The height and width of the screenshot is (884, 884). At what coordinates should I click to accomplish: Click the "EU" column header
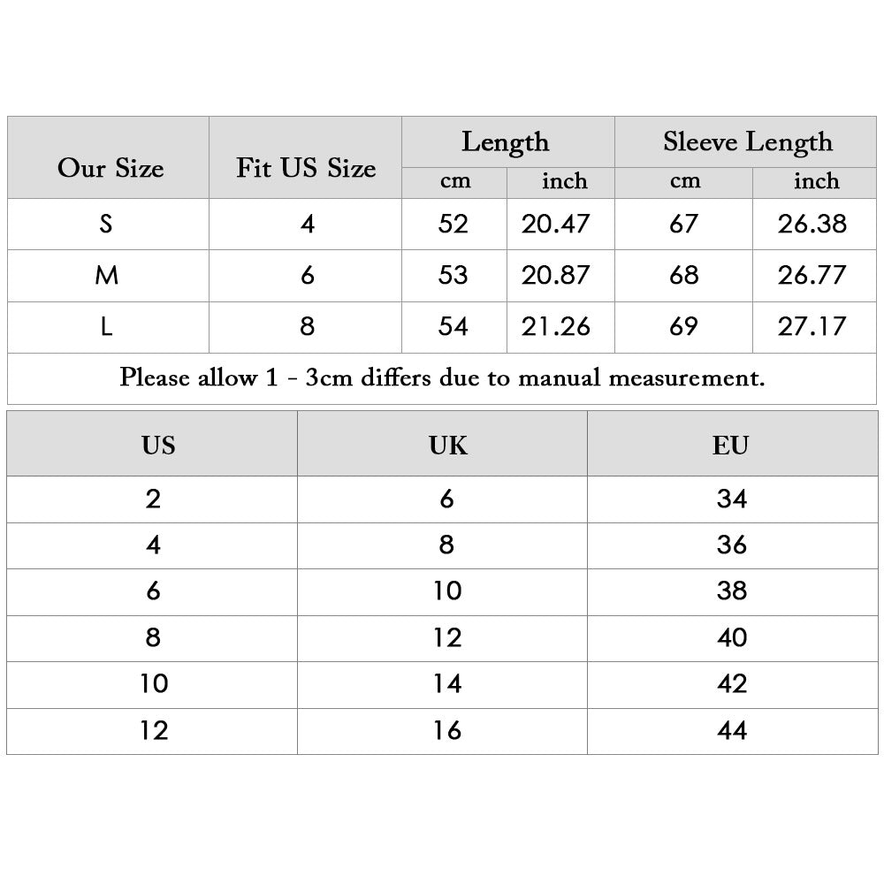coord(731,445)
